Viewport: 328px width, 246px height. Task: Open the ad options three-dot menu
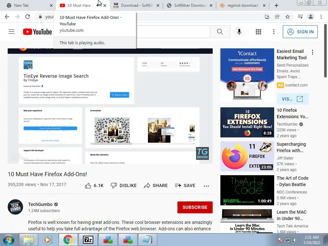tap(313, 52)
